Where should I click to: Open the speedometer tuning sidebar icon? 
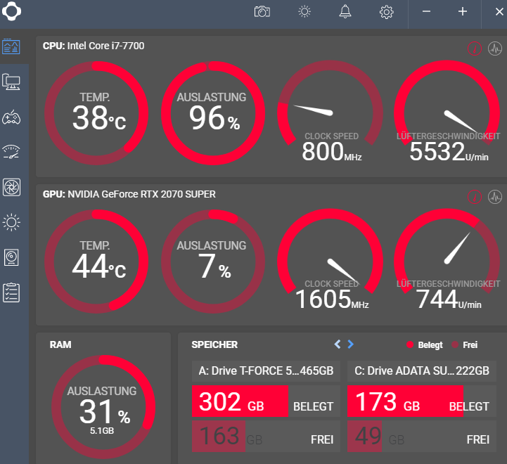click(11, 152)
